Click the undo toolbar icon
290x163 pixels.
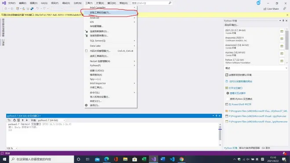coord(37,8)
